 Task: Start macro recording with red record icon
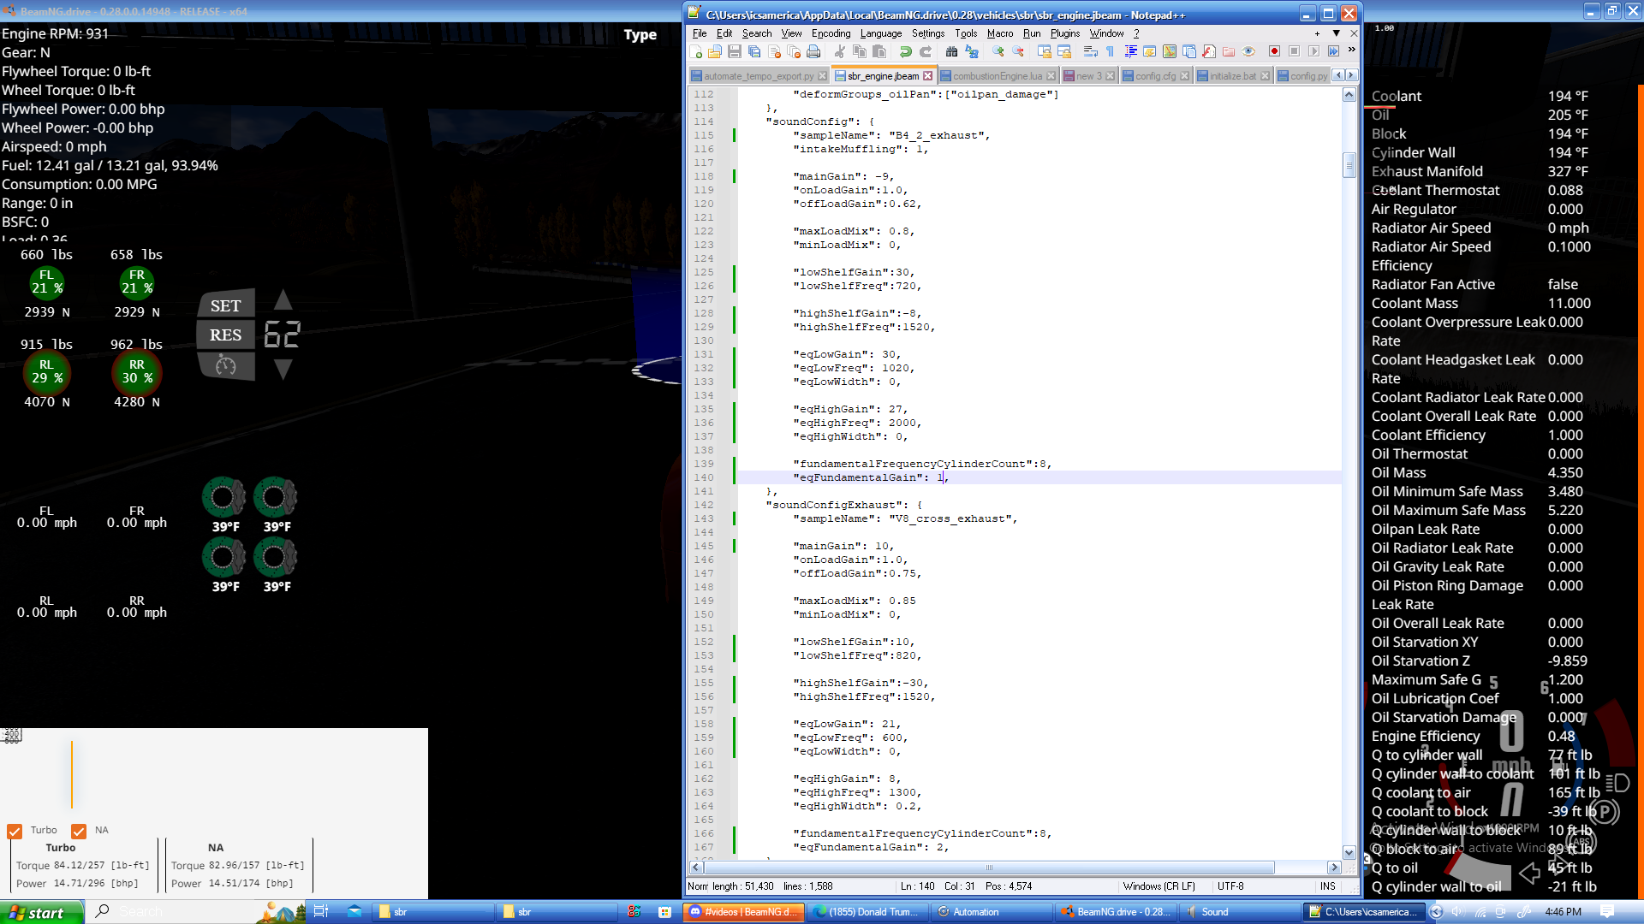point(1274,52)
